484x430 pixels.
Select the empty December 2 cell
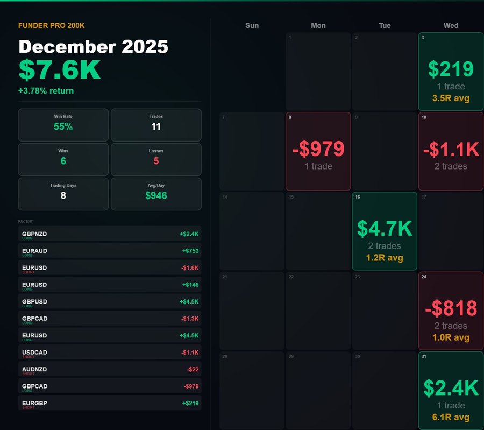coord(385,72)
